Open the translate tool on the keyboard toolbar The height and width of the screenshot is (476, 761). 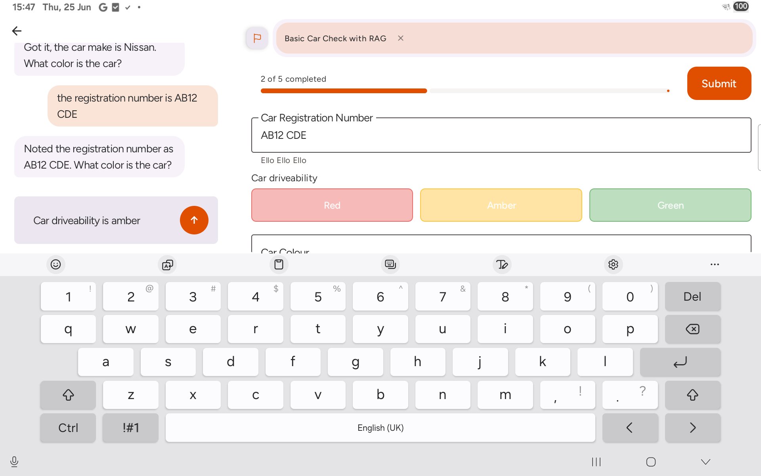coord(167,265)
